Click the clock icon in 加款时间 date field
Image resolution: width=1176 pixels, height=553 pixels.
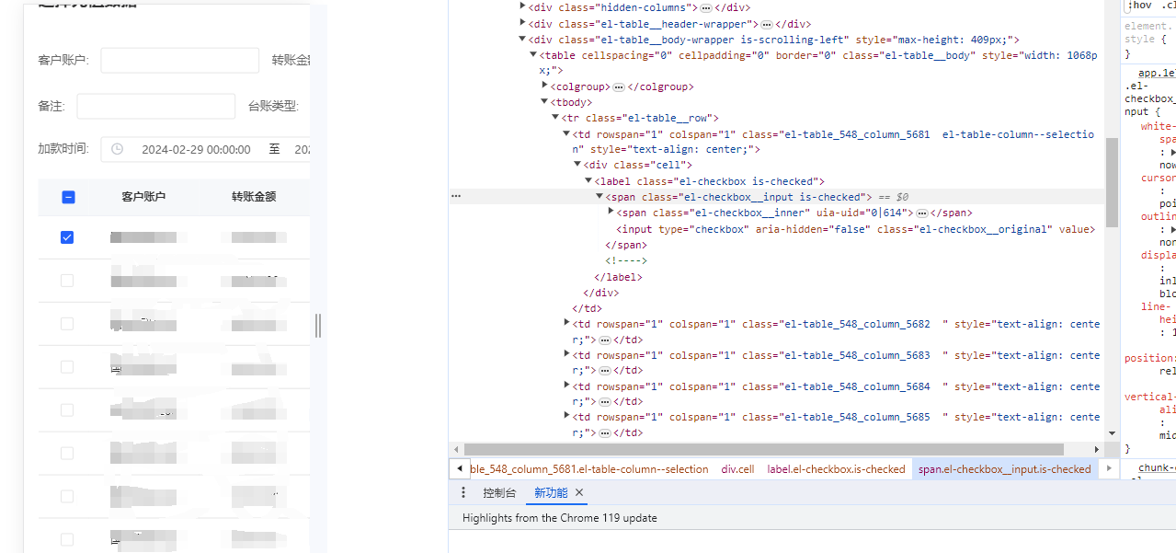117,149
